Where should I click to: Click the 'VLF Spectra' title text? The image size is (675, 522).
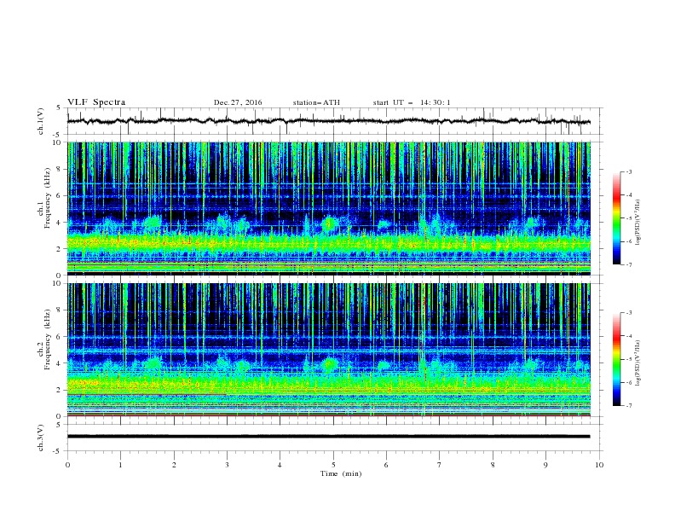coord(96,102)
